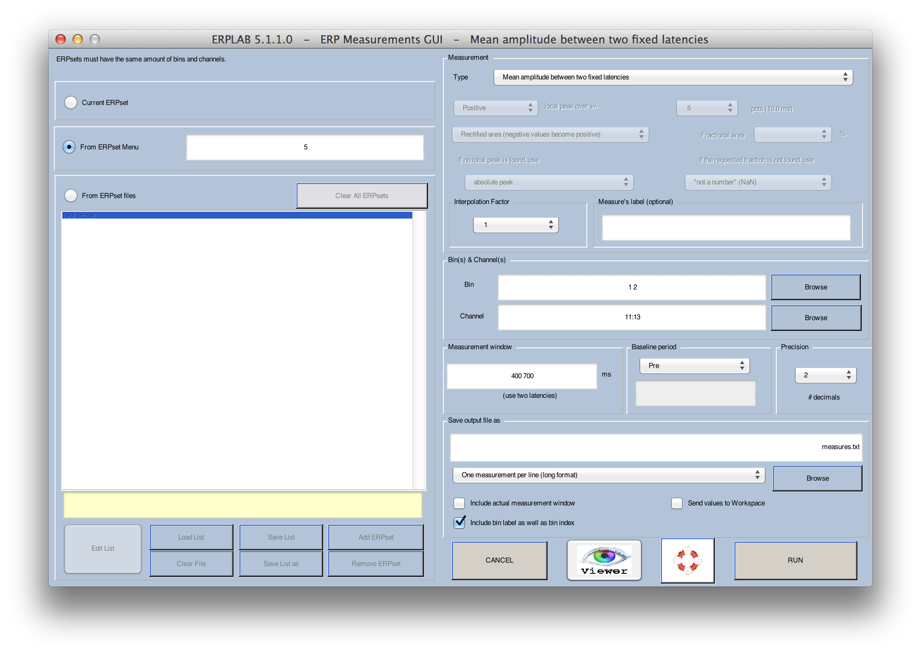
Task: Expand the Measurement Type dropdown
Action: (x=849, y=77)
